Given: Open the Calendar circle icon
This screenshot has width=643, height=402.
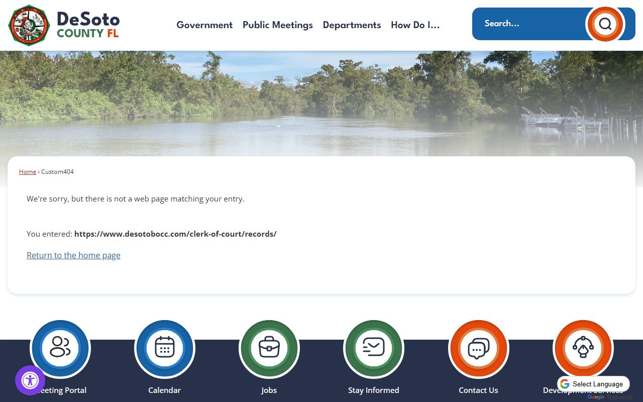Looking at the screenshot, I should pos(165,348).
